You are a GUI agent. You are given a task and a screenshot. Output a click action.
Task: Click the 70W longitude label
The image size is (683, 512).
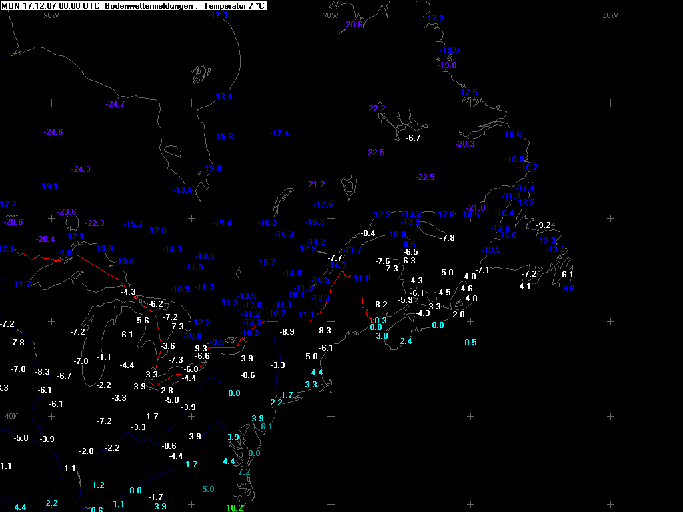coord(331,15)
